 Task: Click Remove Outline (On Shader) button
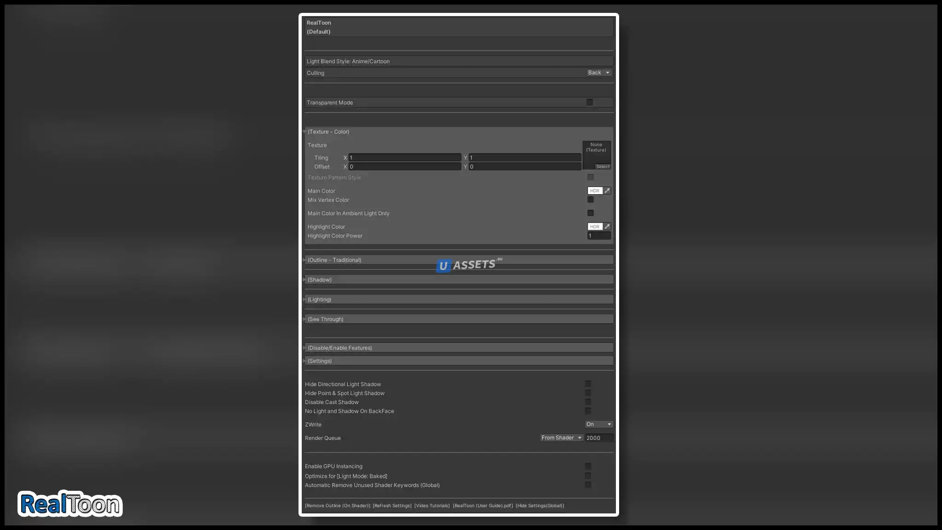pyautogui.click(x=337, y=506)
